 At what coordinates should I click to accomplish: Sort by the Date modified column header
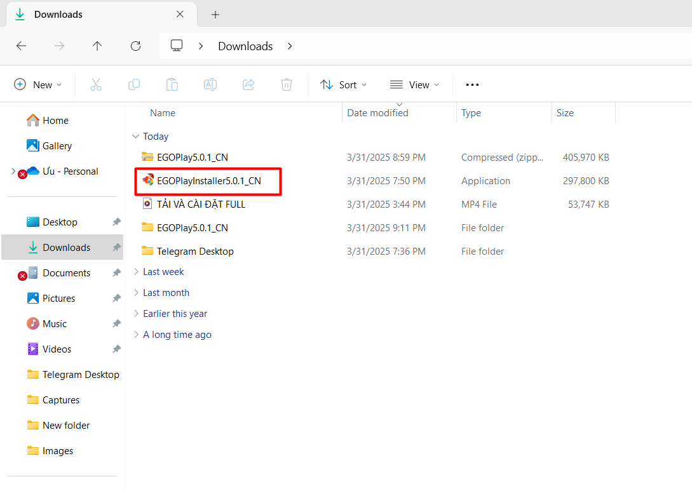coord(378,113)
